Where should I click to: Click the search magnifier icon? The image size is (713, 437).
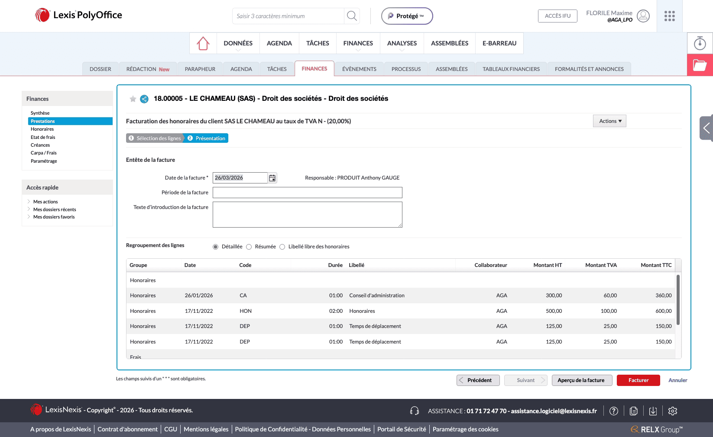coord(352,16)
